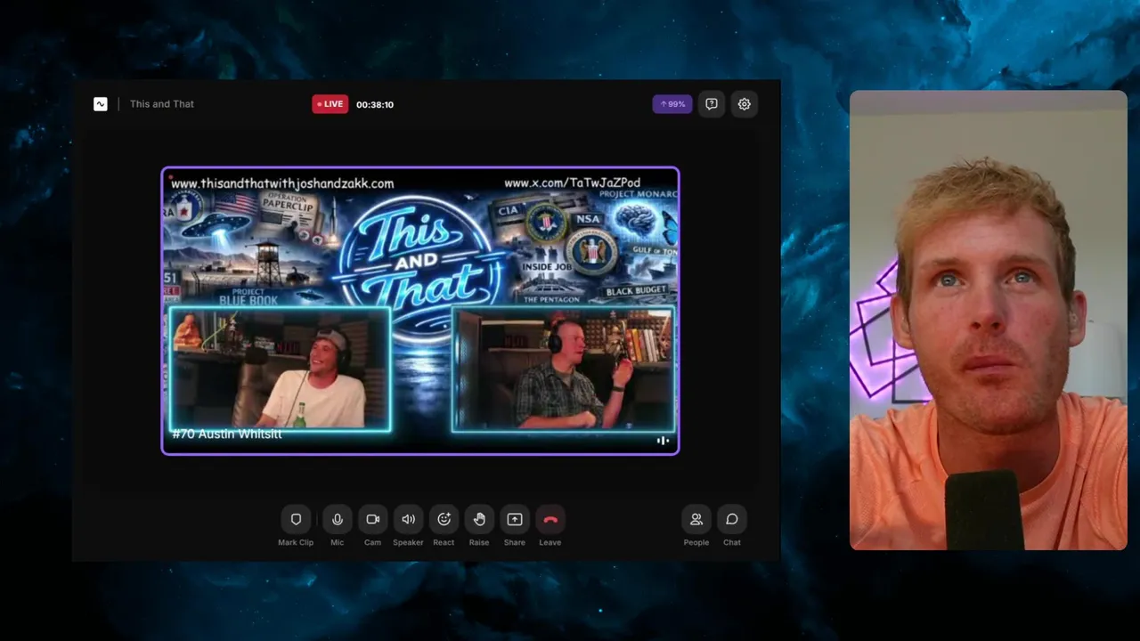Image resolution: width=1140 pixels, height=641 pixels.
Task: Click the audio level icon on shared video
Action: [x=663, y=441]
